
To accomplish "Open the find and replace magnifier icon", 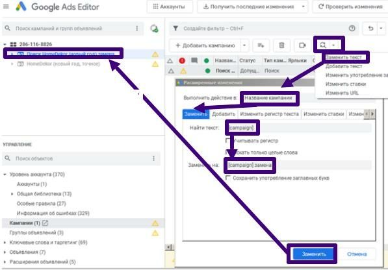I will [322, 45].
